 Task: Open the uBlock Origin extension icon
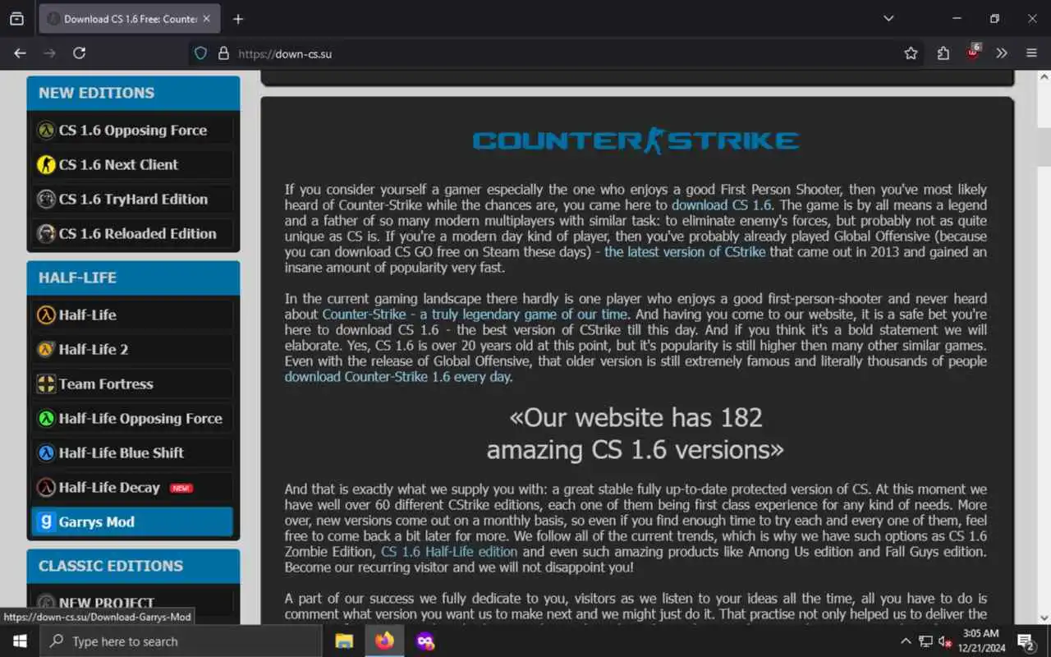972,53
